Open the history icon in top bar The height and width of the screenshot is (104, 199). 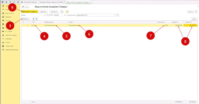click(x=10, y=2)
